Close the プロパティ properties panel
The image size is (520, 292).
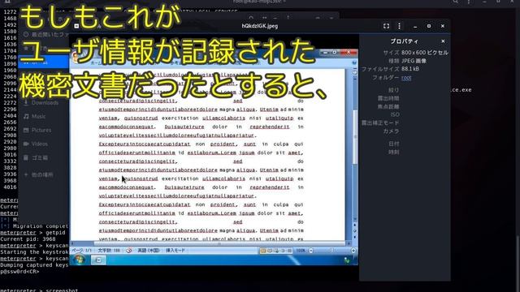coord(443,41)
